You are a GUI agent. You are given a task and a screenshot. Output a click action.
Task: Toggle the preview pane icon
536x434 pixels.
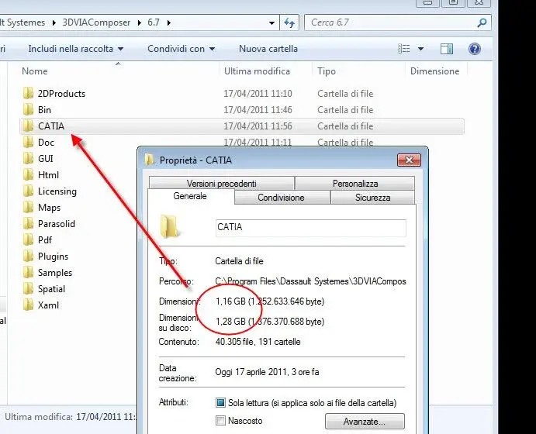(x=447, y=49)
